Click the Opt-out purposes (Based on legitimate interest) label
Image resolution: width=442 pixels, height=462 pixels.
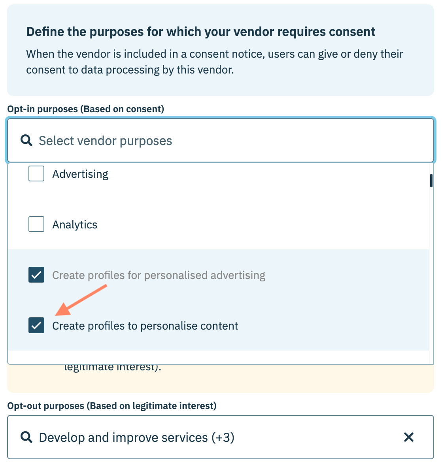pos(112,406)
